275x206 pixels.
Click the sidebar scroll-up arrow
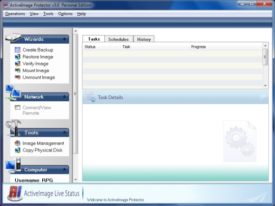pyautogui.click(x=75, y=31)
